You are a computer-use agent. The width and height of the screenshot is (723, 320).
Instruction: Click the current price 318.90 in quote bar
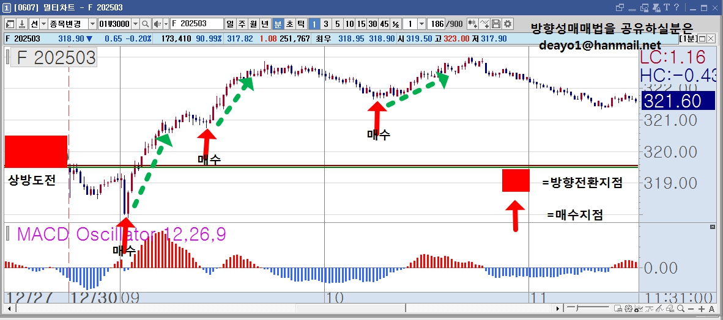coord(70,38)
